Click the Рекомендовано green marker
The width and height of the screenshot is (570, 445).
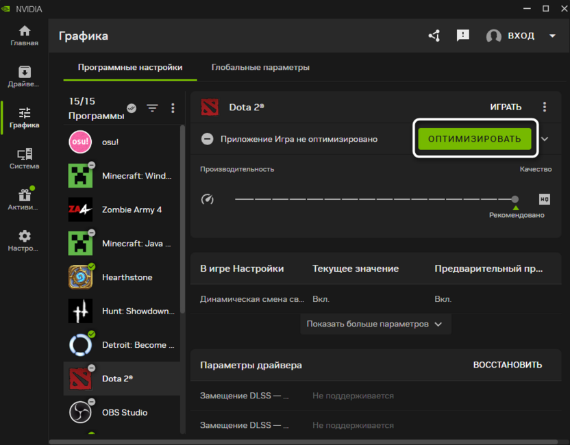(x=515, y=208)
